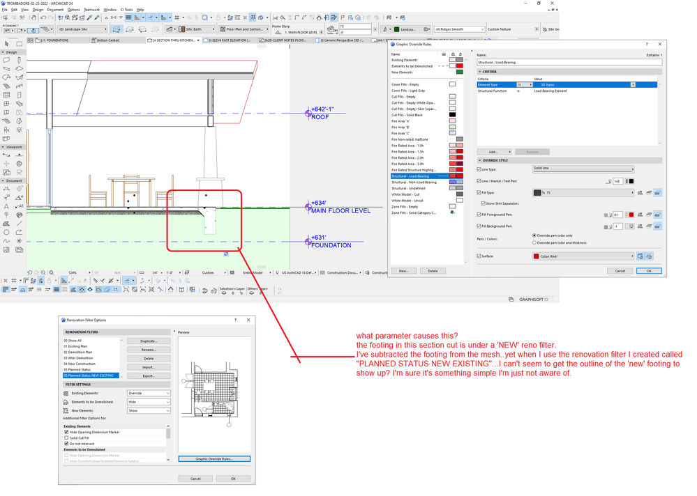The image size is (697, 496).
Task: Select Override pen color and thickness
Action: tap(534, 242)
